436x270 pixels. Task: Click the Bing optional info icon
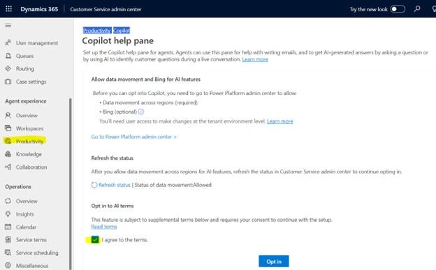141,112
